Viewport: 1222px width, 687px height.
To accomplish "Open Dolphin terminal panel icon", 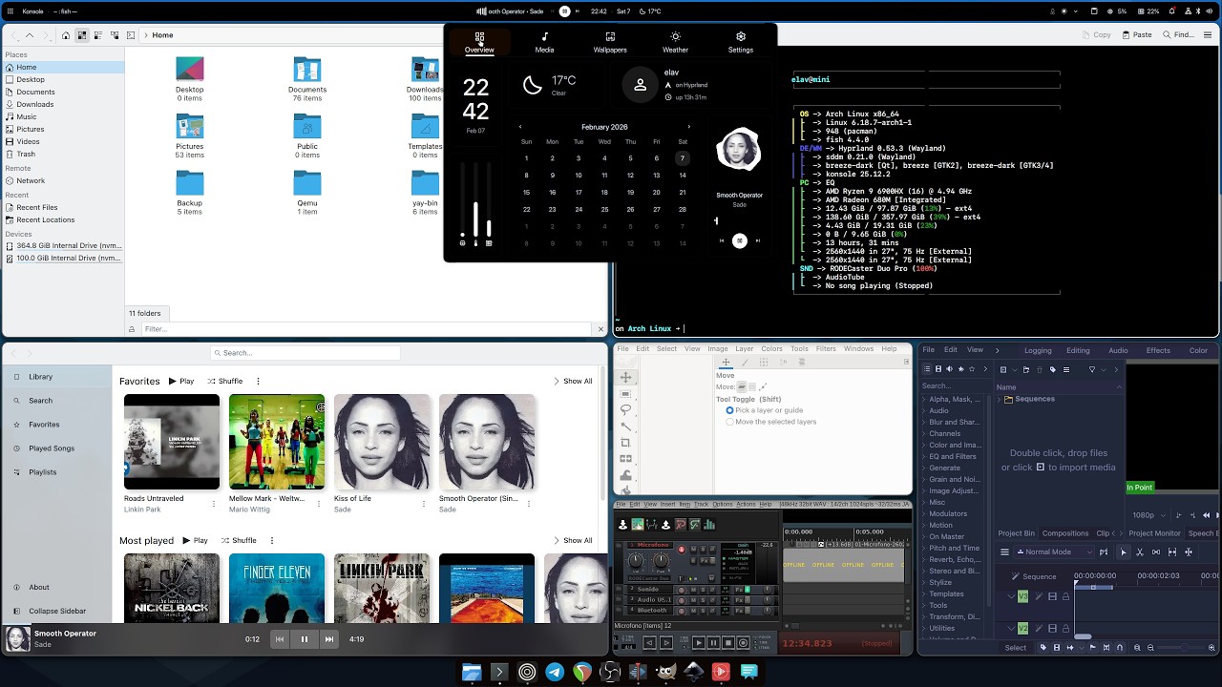I will (x=131, y=35).
